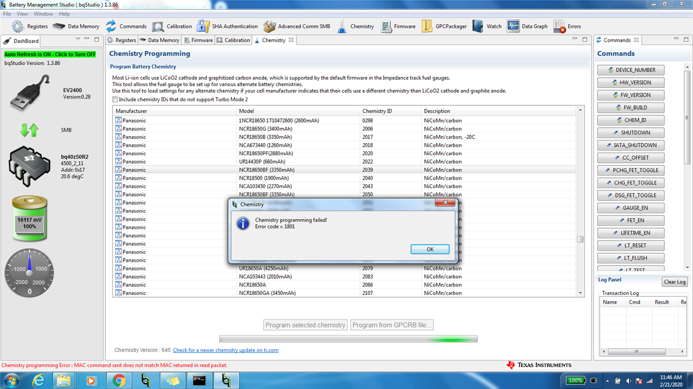This screenshot has height=389, width=693.
Task: Open the Help menu
Action: (x=64, y=14)
